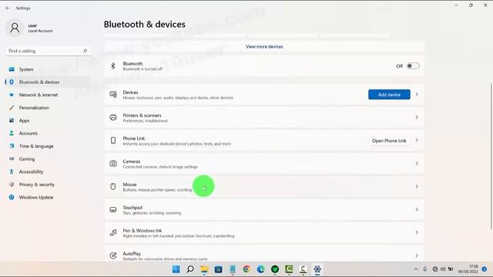Select Bluetooth & devices in sidebar
The image size is (493, 277).
[48, 82]
